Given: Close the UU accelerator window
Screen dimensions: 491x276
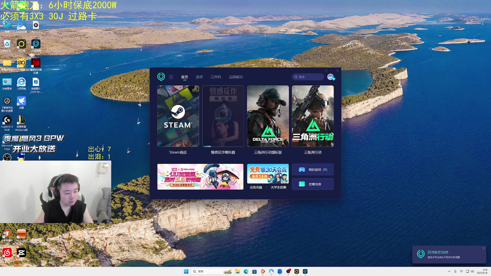Looking at the screenshot, I should pos(338,71).
